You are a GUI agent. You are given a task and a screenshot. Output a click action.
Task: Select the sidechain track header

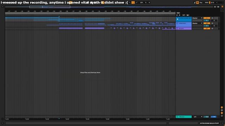click(184, 24)
